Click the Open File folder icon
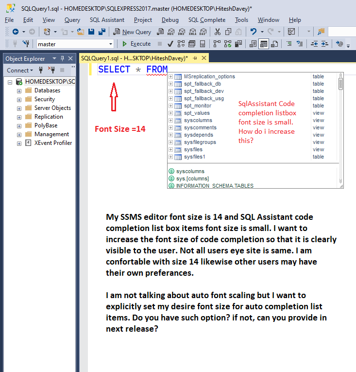Viewport: 356px width, 372px height. [x=81, y=32]
